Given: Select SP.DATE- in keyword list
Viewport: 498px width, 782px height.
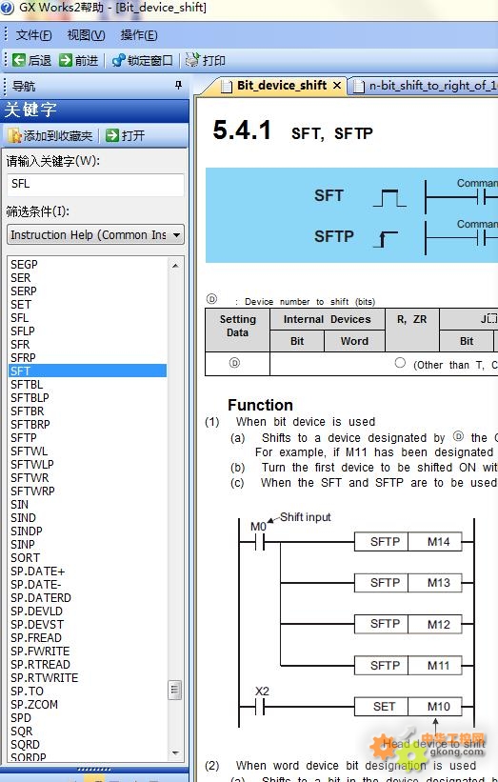Looking at the screenshot, I should (36, 585).
